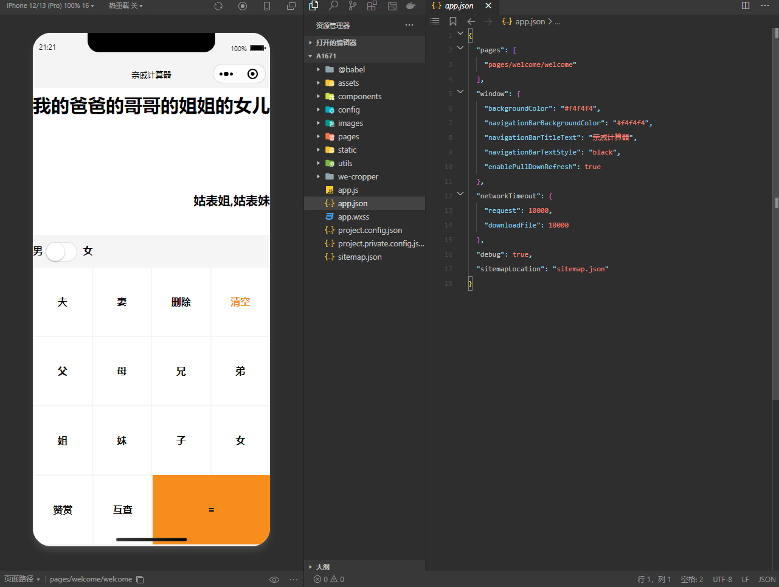Close the app.json editor tab
The width and height of the screenshot is (779, 587).
488,5
